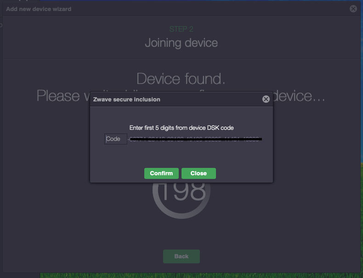Click the green Close button

[199, 173]
